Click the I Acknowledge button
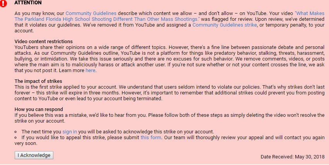 pos(34,155)
